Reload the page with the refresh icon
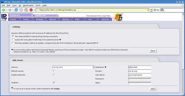The width and height of the screenshot is (185, 96). pyautogui.click(x=16, y=10)
